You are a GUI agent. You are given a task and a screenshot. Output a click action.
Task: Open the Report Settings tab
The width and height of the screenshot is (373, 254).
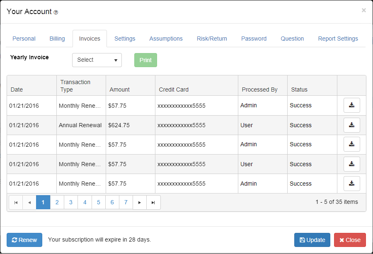click(338, 39)
